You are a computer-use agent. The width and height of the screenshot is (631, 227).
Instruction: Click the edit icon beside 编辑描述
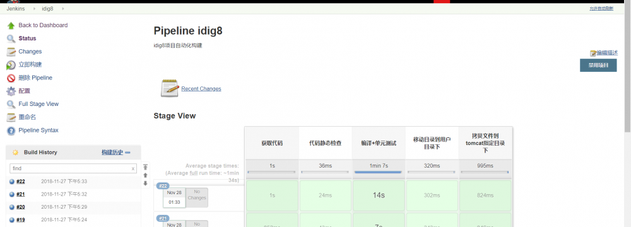coord(593,53)
